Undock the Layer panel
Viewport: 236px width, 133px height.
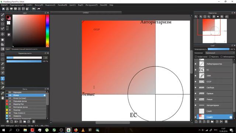click(x=232, y=45)
